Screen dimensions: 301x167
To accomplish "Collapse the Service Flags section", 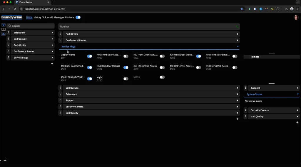I will [x=238, y=46].
